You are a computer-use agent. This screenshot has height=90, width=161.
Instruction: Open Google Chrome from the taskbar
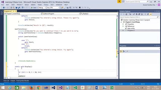click(39, 88)
